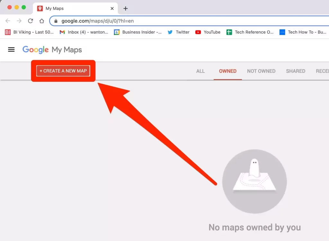Open a new browser tab
Image resolution: width=329 pixels, height=241 pixels.
126,8
